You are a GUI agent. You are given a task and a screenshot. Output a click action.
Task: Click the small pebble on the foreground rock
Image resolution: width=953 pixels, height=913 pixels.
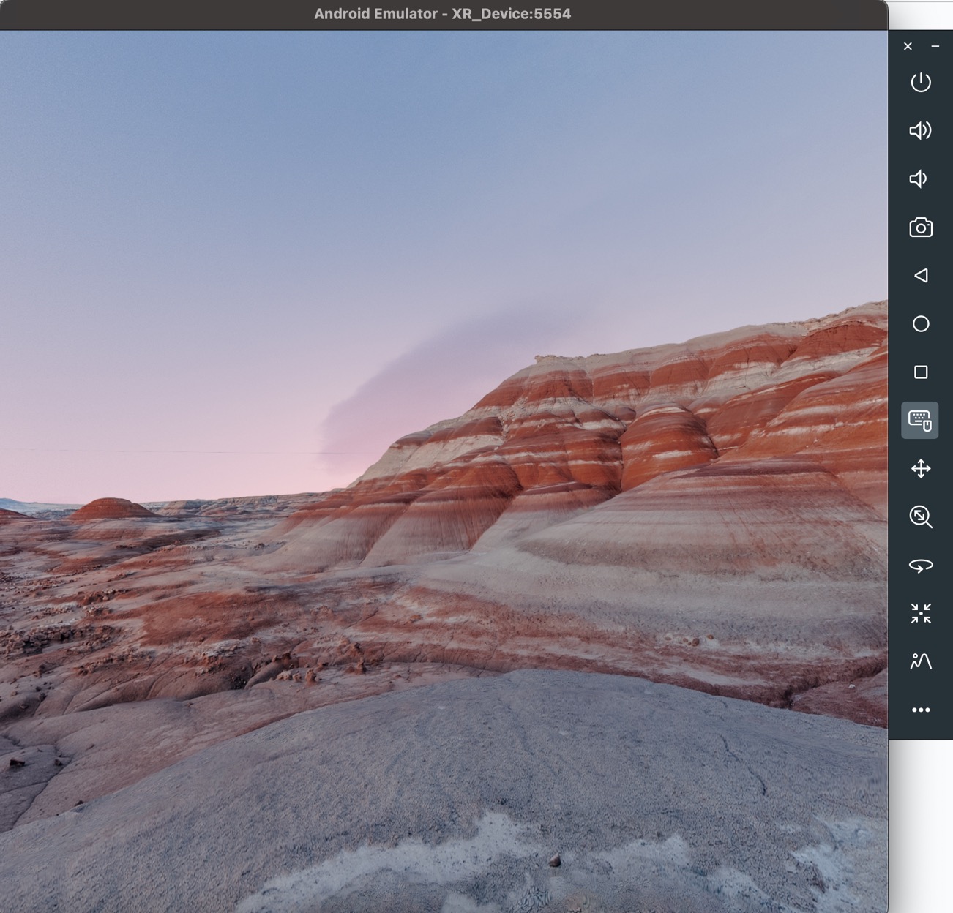click(556, 860)
